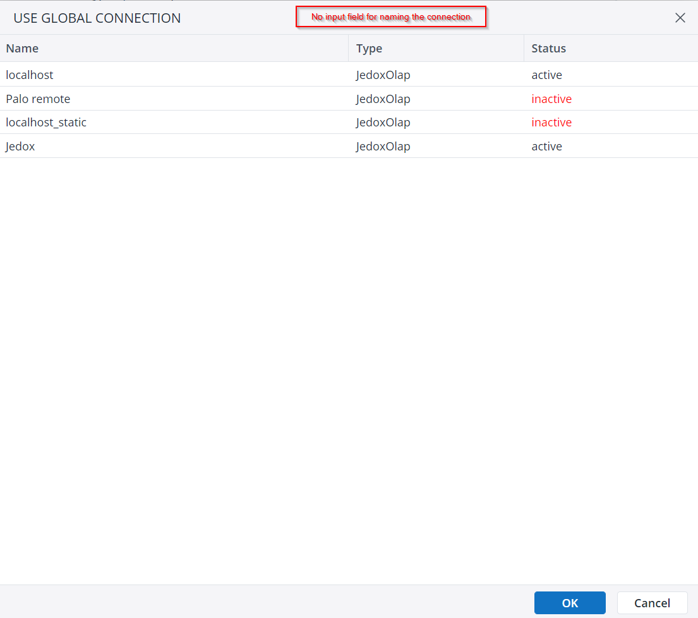The height and width of the screenshot is (618, 698).
Task: Click the OK button
Action: click(x=570, y=603)
